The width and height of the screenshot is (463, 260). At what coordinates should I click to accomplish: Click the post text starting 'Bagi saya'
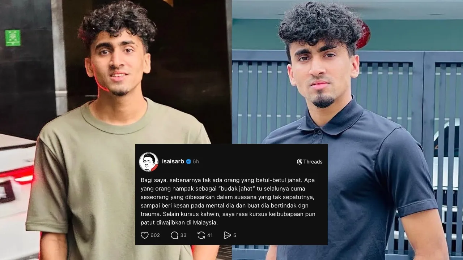(228, 201)
